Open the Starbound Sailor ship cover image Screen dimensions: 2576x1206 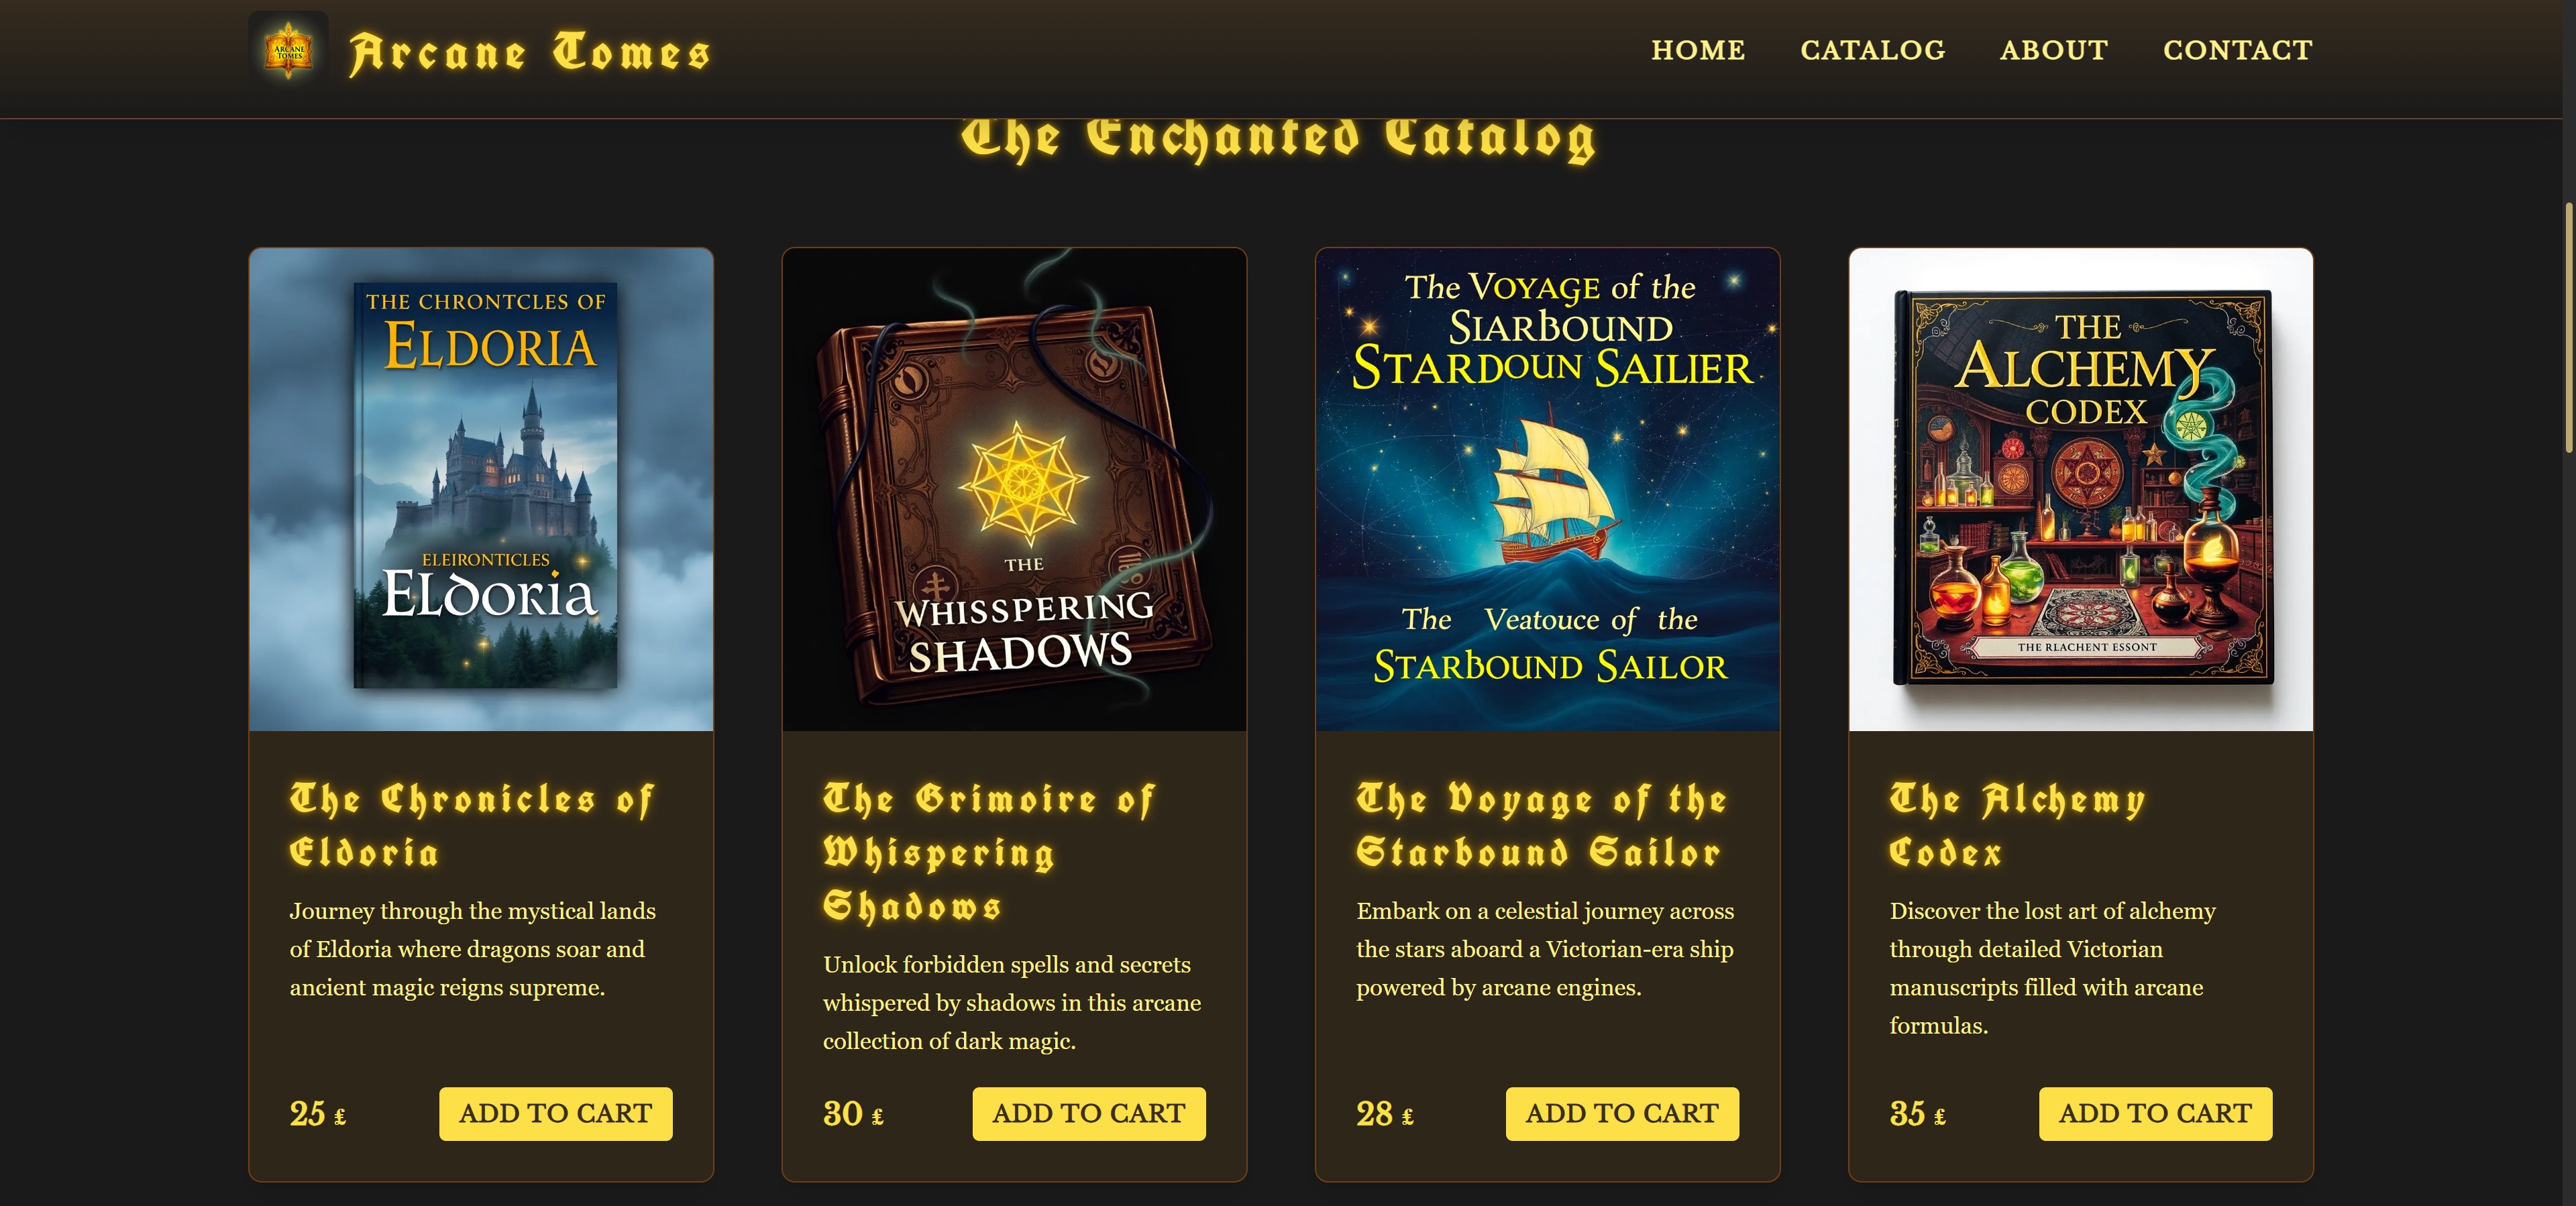click(x=1548, y=489)
